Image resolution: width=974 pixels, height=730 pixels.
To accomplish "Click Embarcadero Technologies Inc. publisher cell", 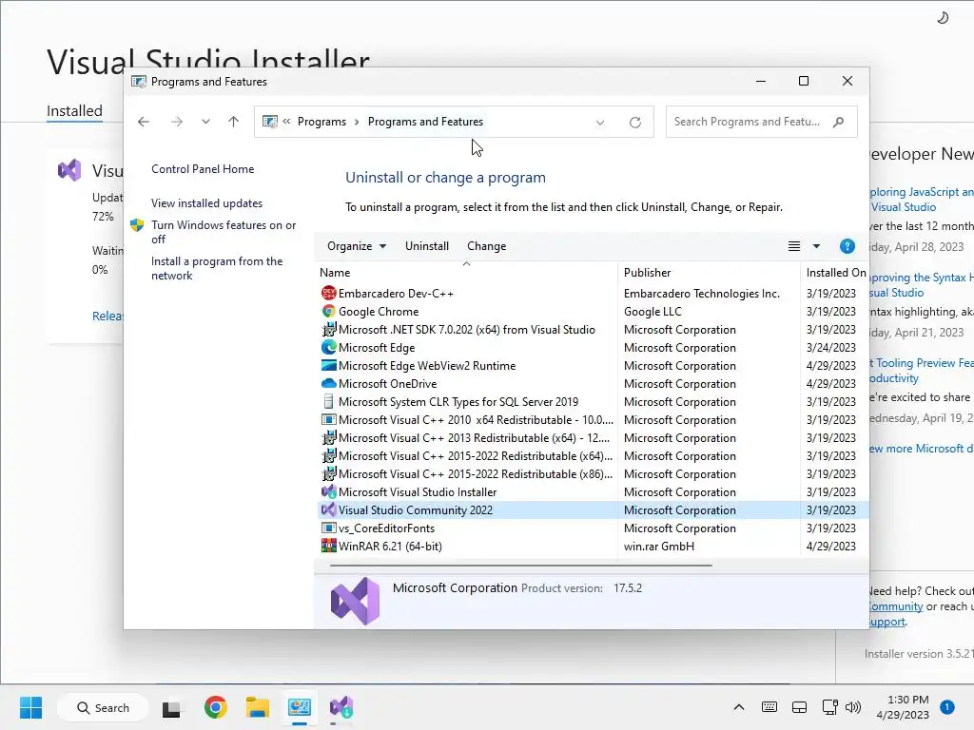I will [701, 294].
